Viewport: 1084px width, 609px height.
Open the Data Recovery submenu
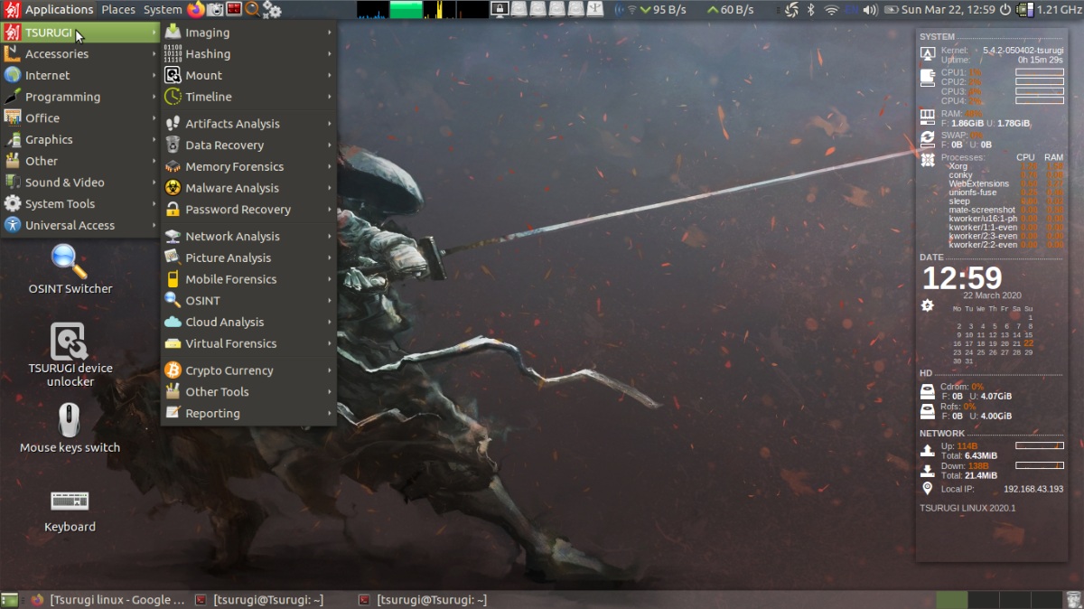(248, 145)
